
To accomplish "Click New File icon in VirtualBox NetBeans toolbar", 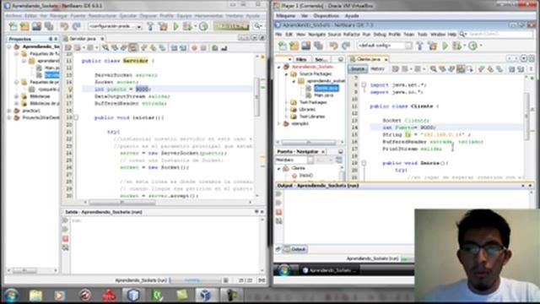I will click(283, 46).
